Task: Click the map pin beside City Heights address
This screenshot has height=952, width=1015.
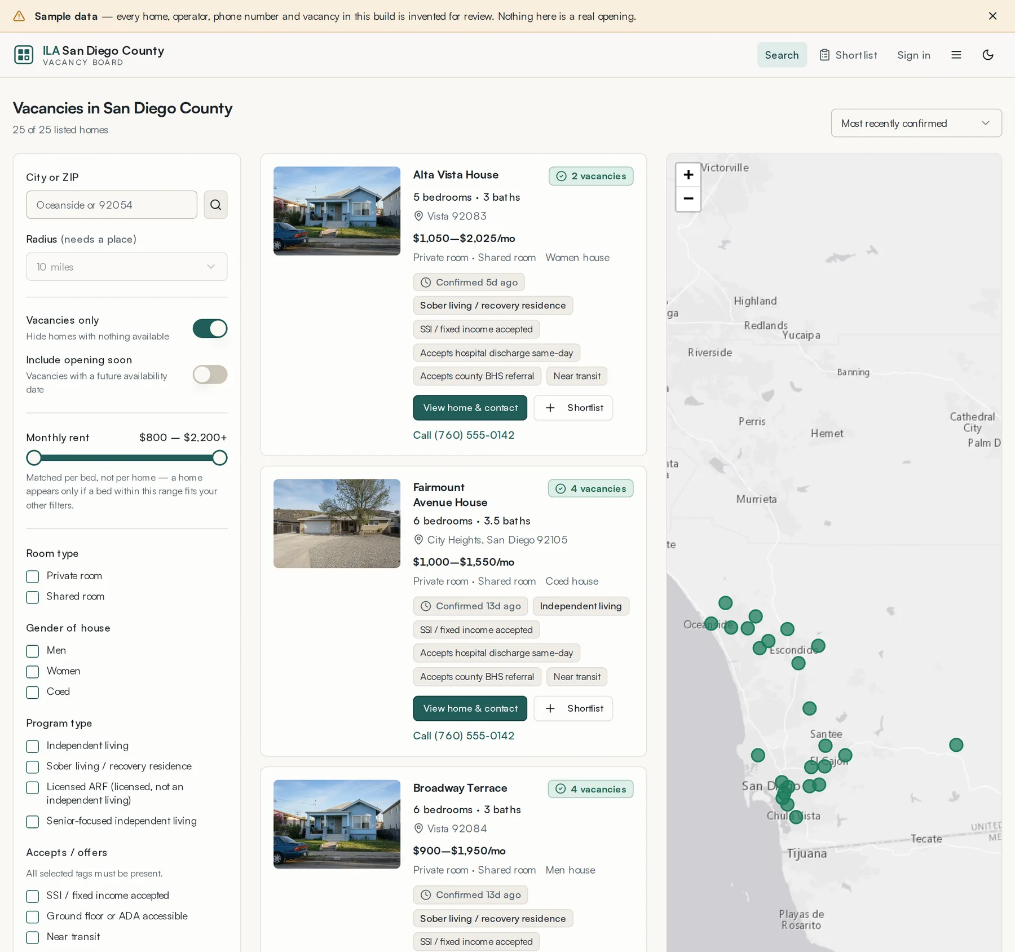Action: pos(418,540)
